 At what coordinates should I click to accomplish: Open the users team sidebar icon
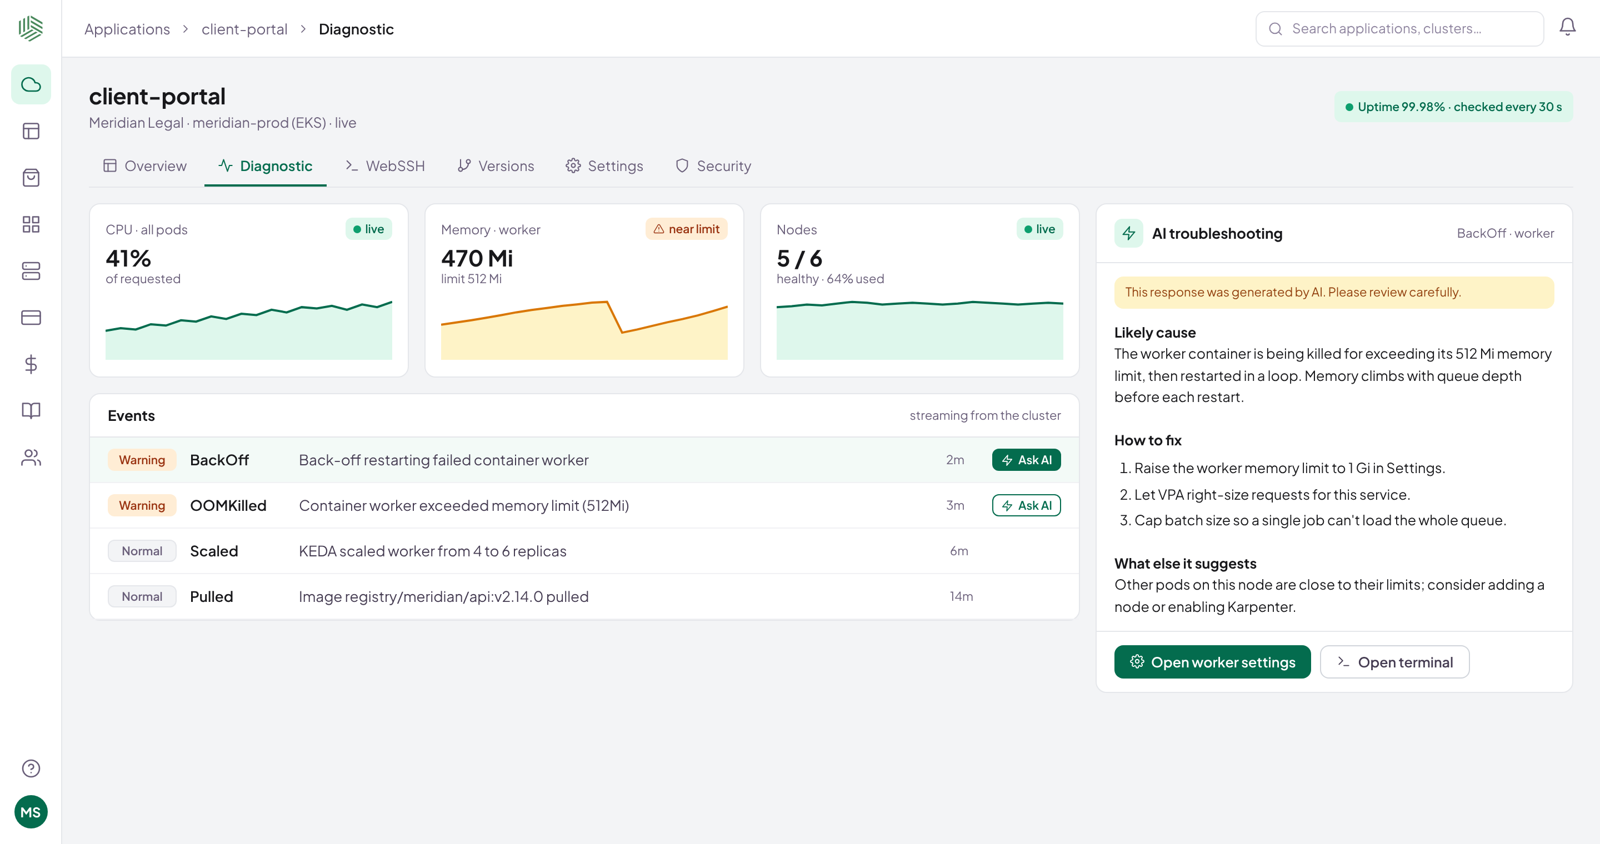tap(31, 458)
